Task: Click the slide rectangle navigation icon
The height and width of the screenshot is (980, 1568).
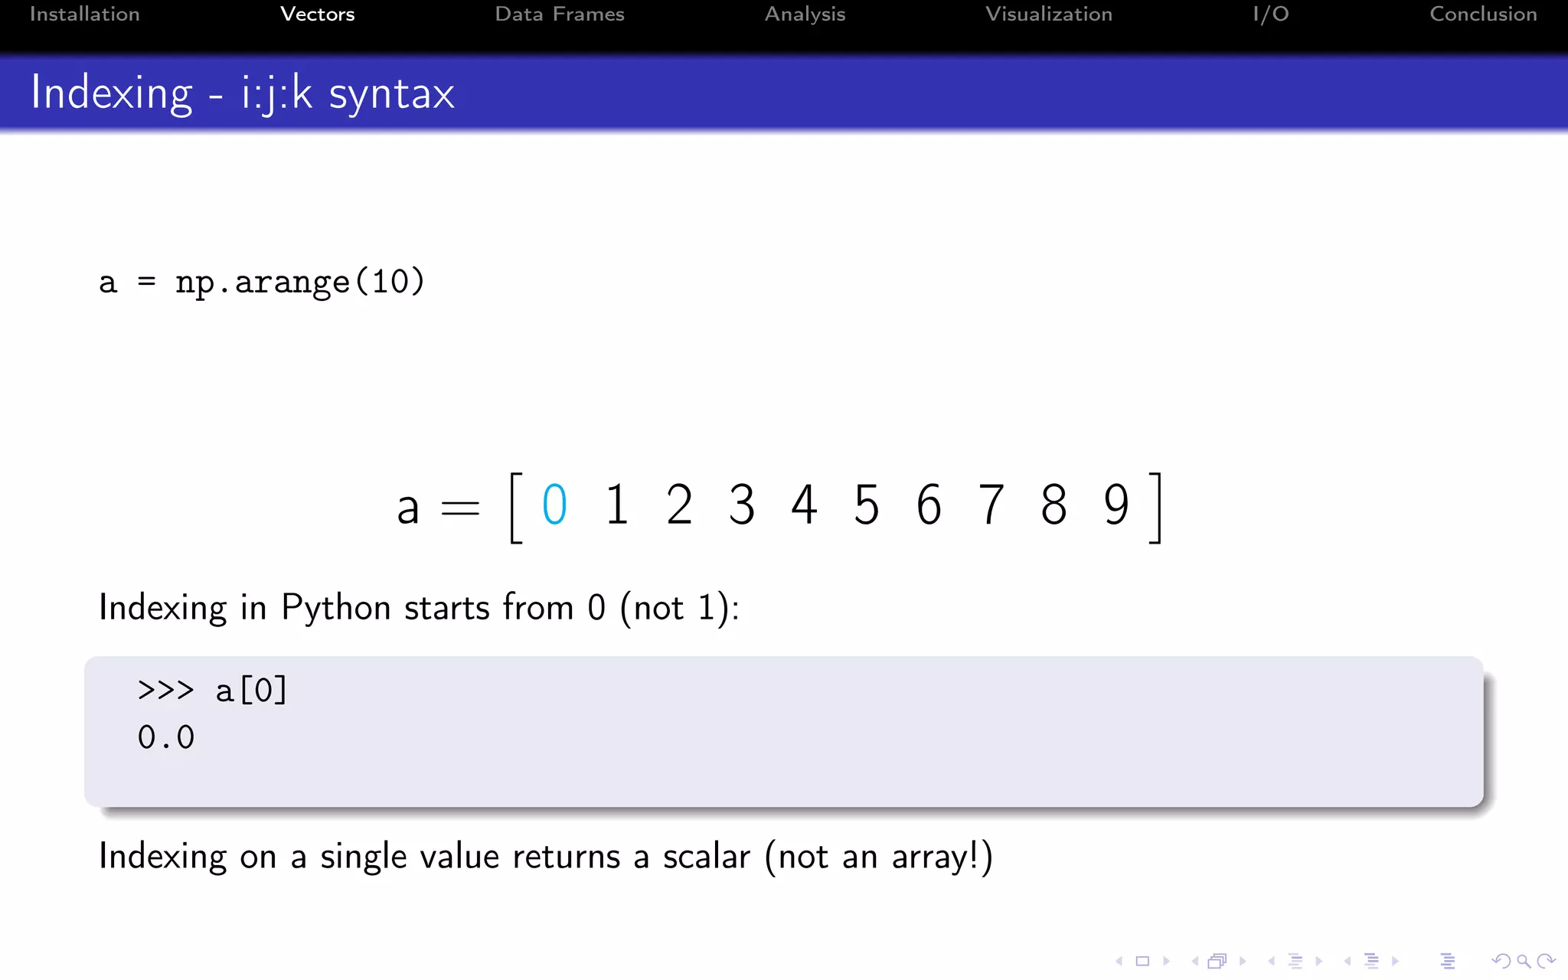Action: pos(1142,961)
